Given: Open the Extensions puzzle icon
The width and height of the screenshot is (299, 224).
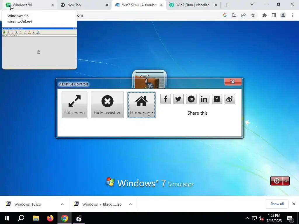Looking at the screenshot, I should pyautogui.click(x=265, y=15).
